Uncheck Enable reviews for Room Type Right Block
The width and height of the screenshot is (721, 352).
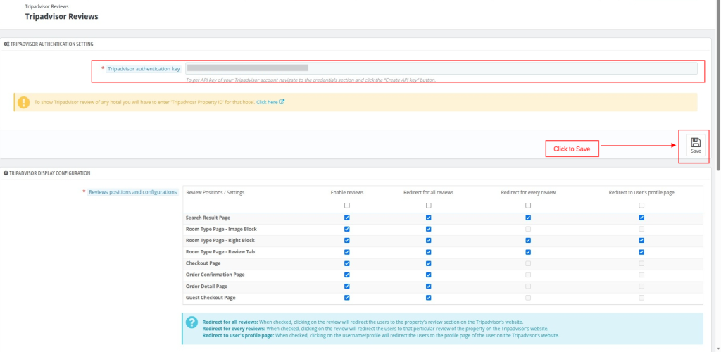click(x=346, y=240)
